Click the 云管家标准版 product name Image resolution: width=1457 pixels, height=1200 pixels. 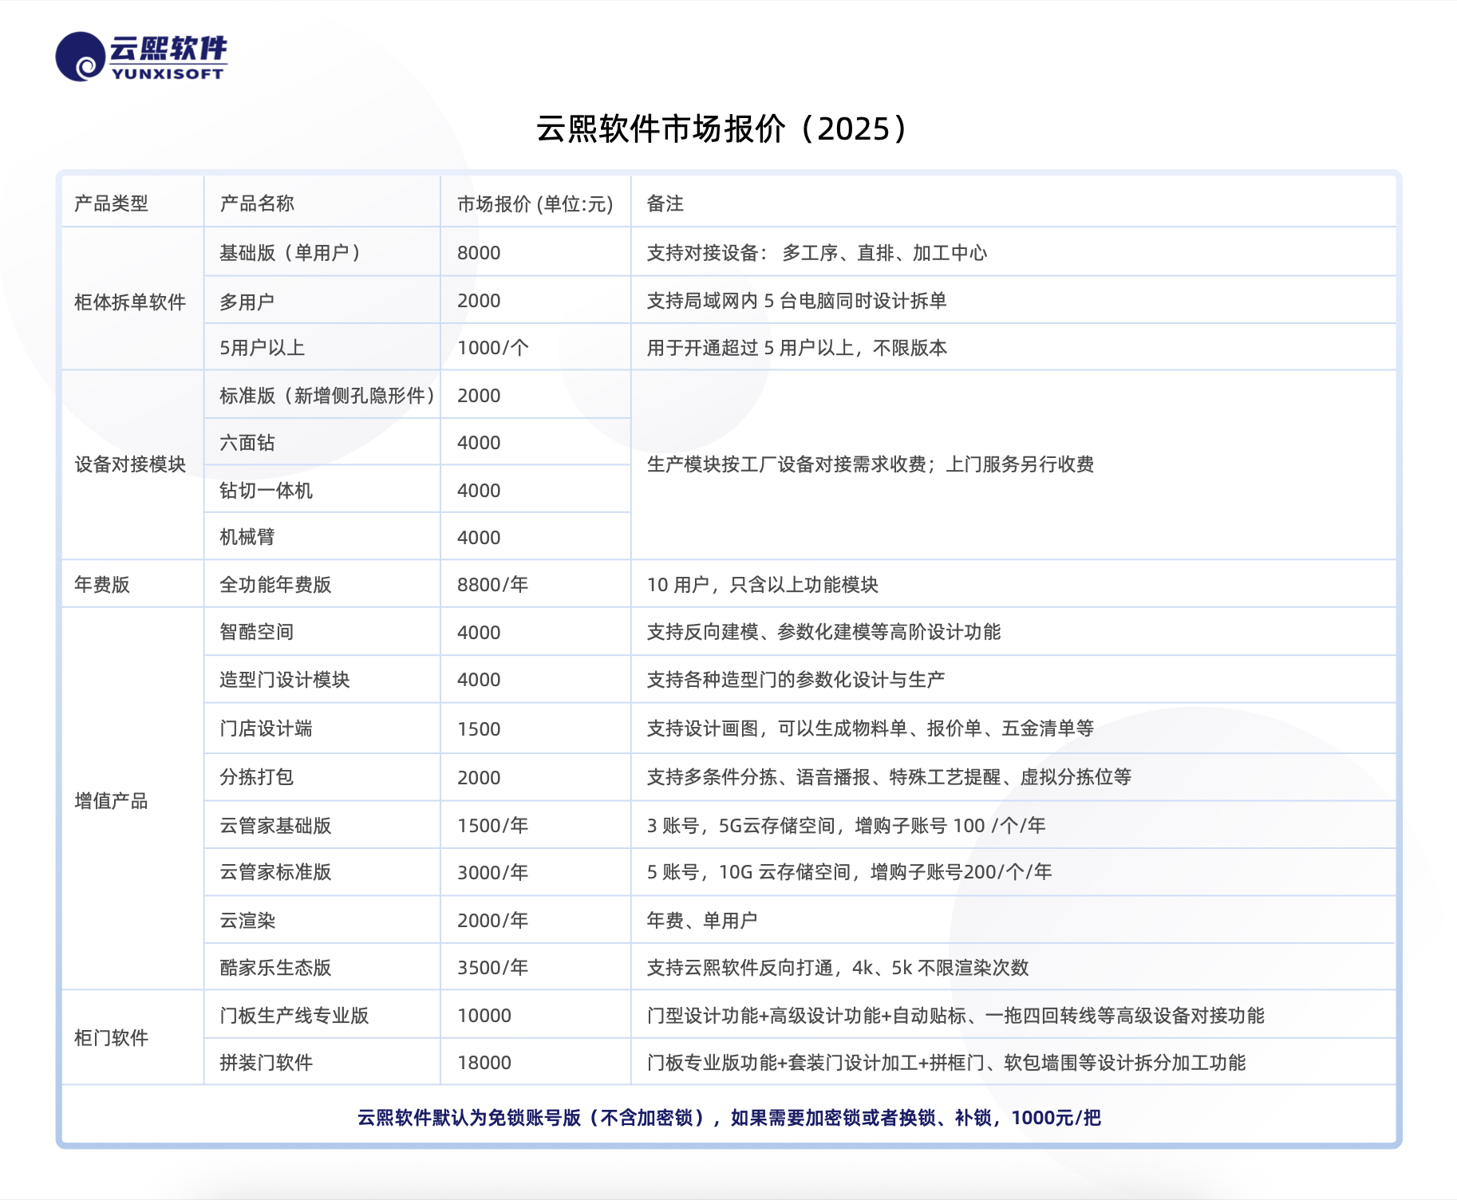coord(275,872)
